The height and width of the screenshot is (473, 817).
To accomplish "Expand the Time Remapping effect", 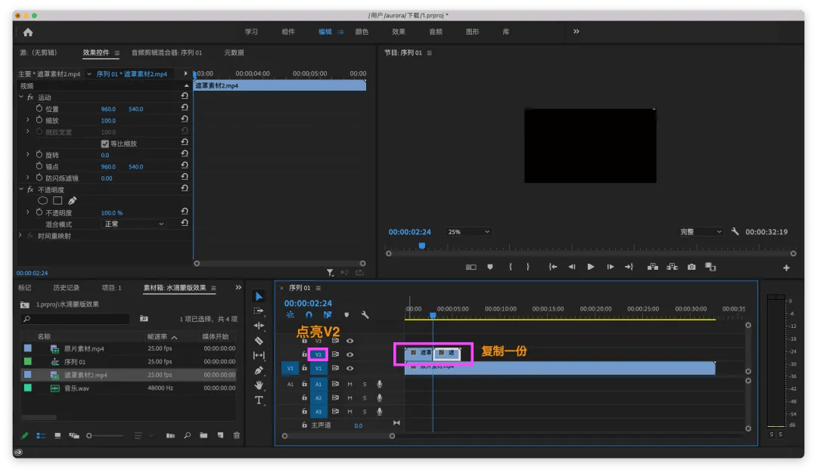I will click(20, 236).
